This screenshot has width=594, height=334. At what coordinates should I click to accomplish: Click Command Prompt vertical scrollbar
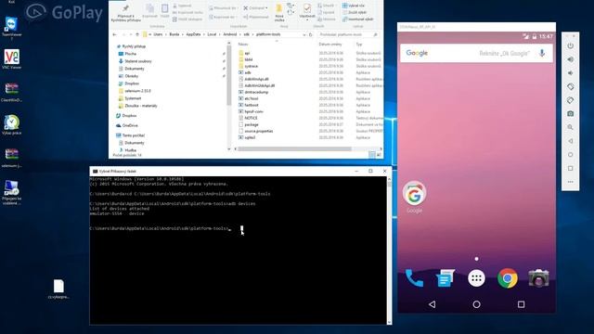click(389, 184)
